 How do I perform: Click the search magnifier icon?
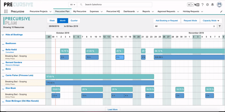pos(81,4)
